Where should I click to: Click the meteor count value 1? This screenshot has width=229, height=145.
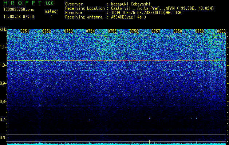[52, 17]
